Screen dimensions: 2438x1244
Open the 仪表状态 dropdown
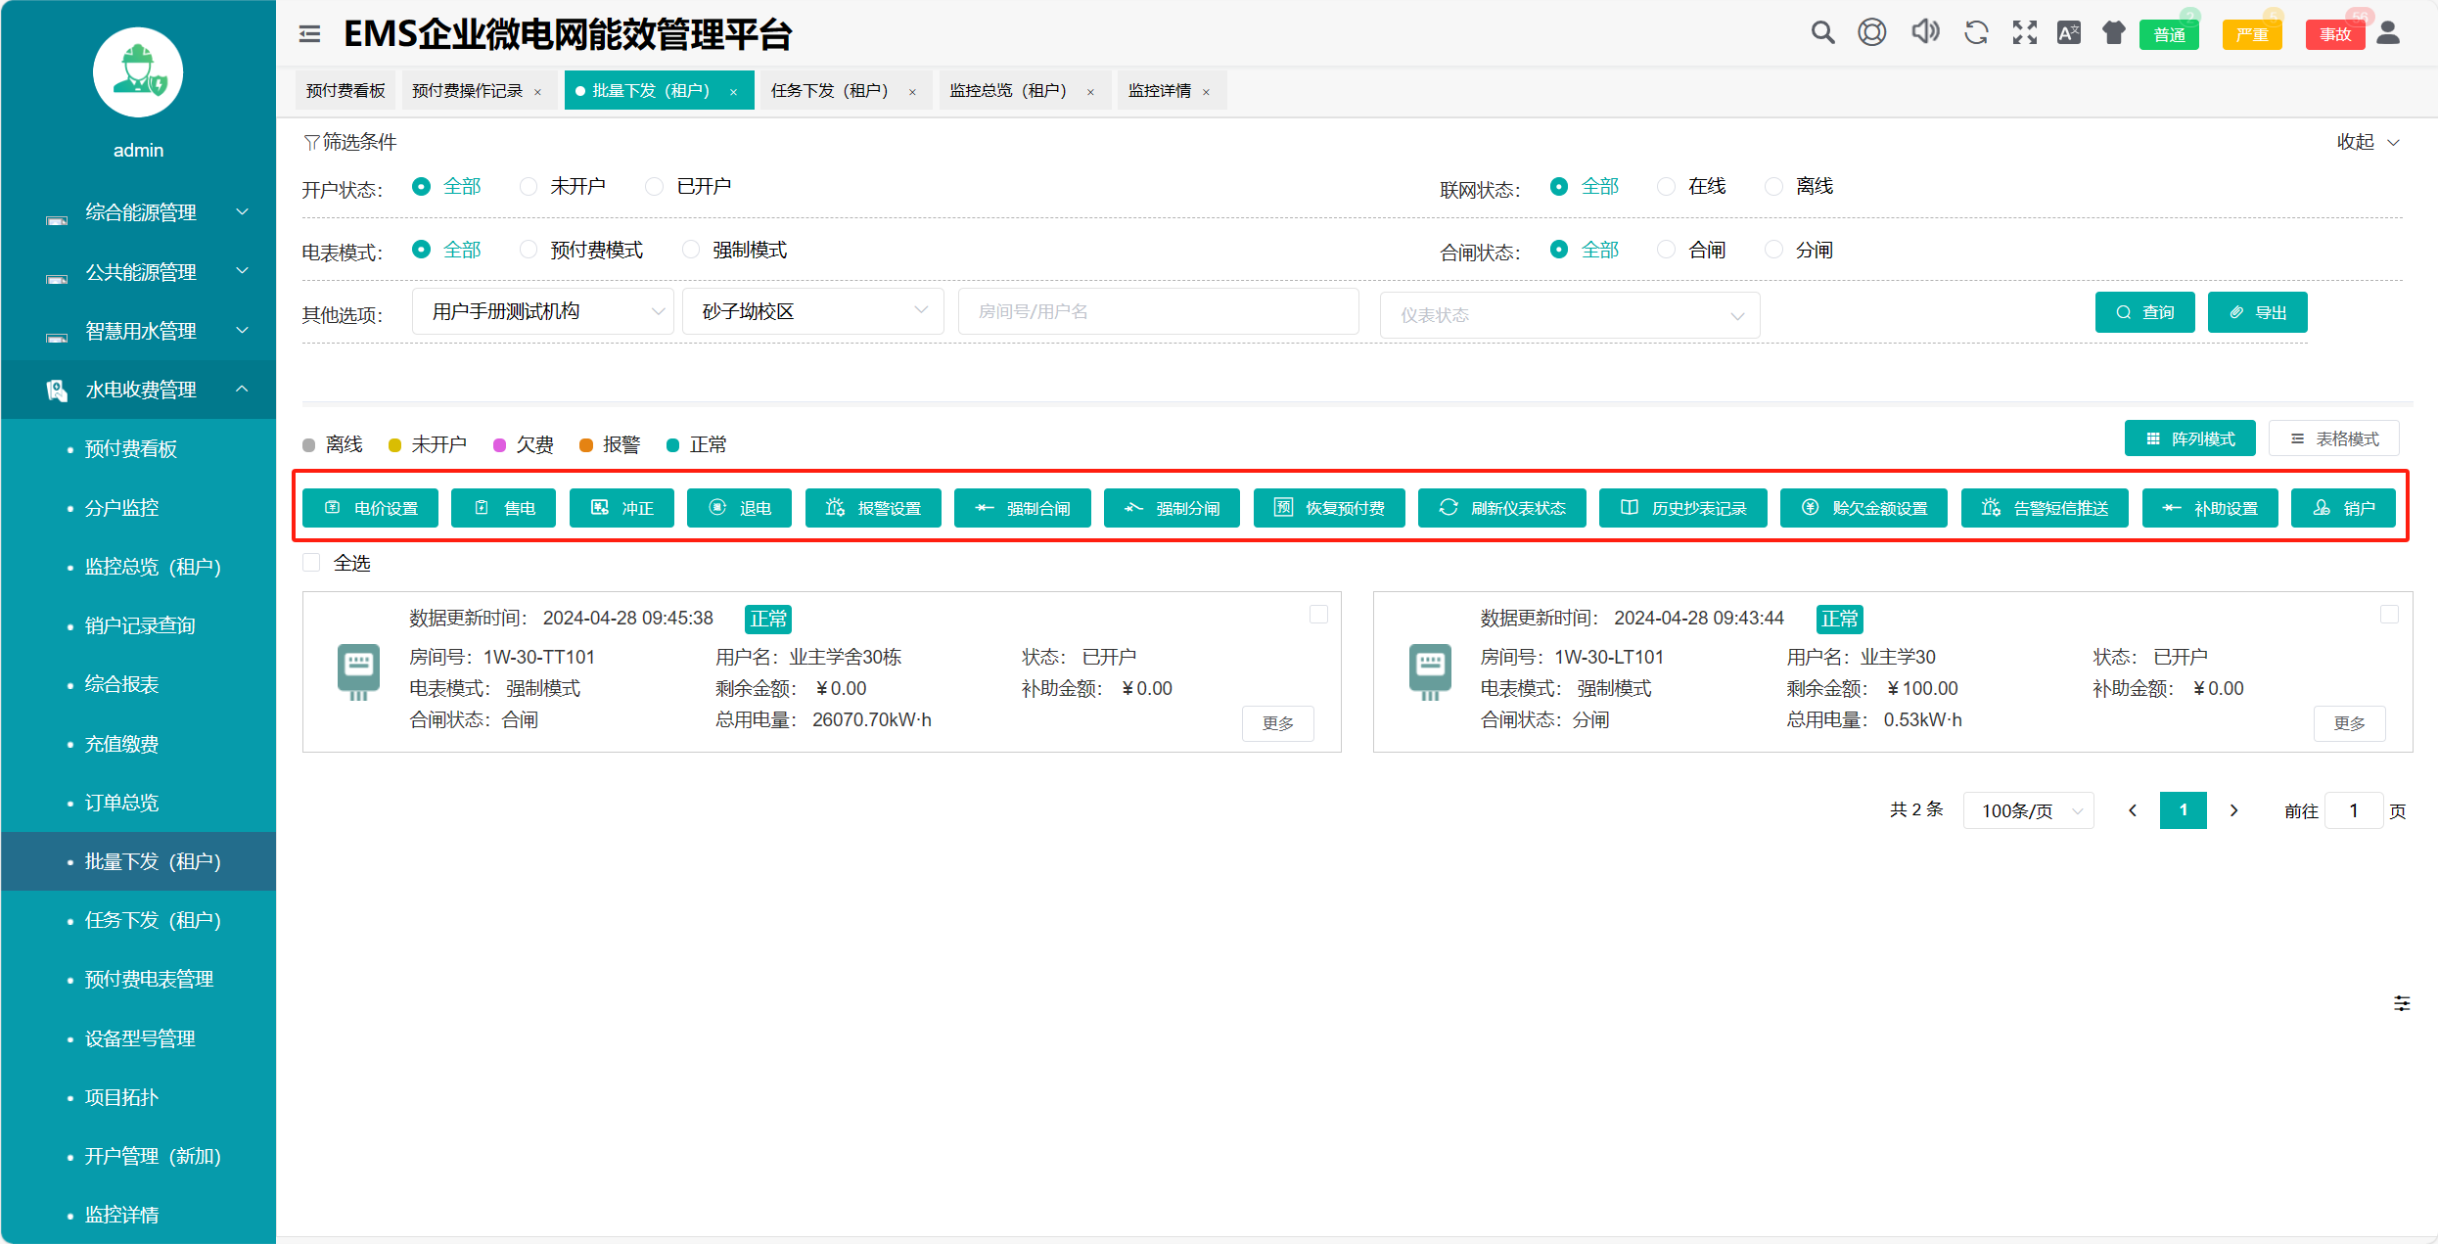(1569, 315)
